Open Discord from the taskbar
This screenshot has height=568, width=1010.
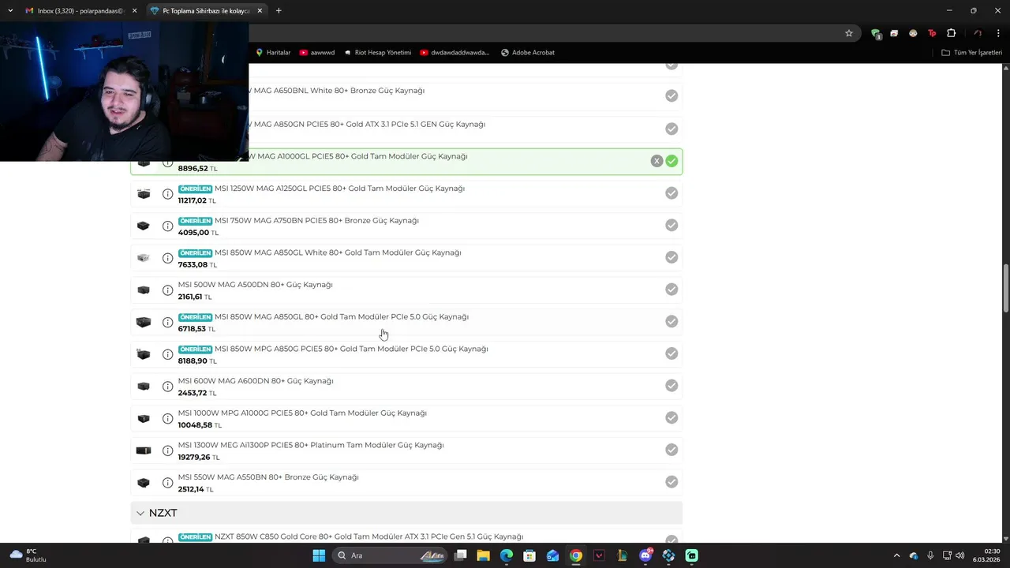tap(645, 555)
